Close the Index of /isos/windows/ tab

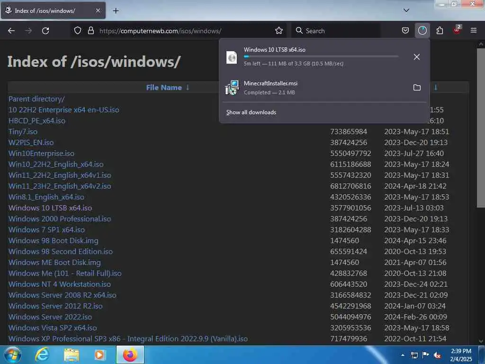(98, 10)
